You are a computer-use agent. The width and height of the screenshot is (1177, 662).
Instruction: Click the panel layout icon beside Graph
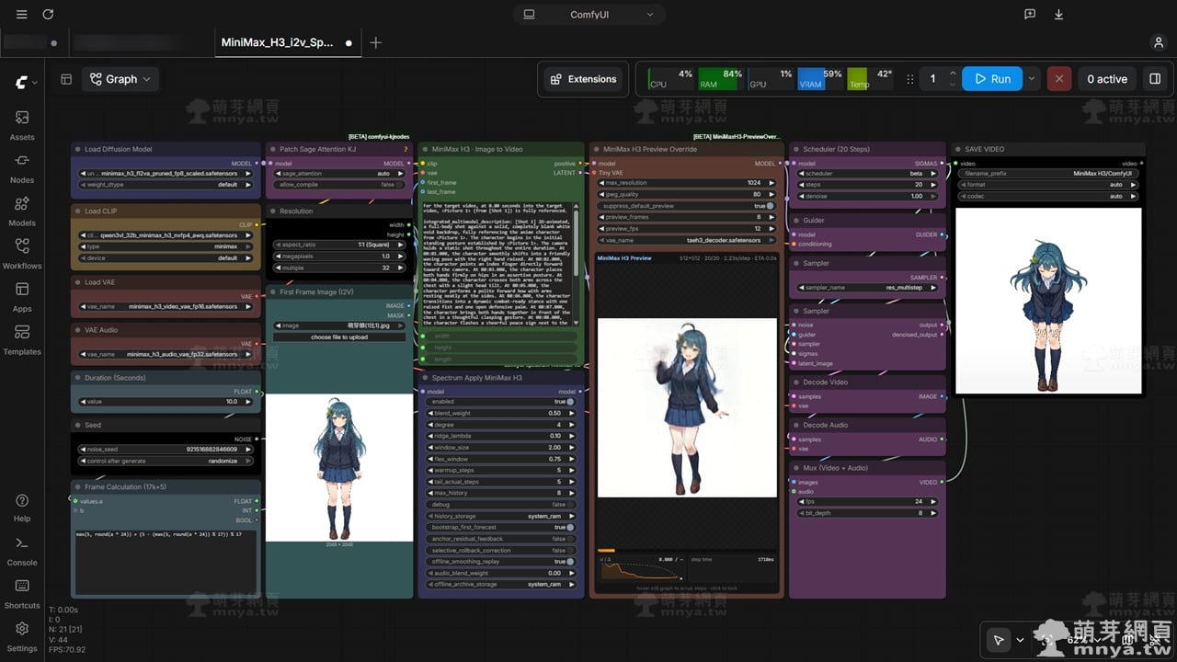pos(66,79)
